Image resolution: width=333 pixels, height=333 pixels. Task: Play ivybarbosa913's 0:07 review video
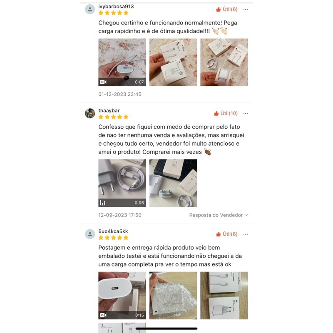[122, 62]
